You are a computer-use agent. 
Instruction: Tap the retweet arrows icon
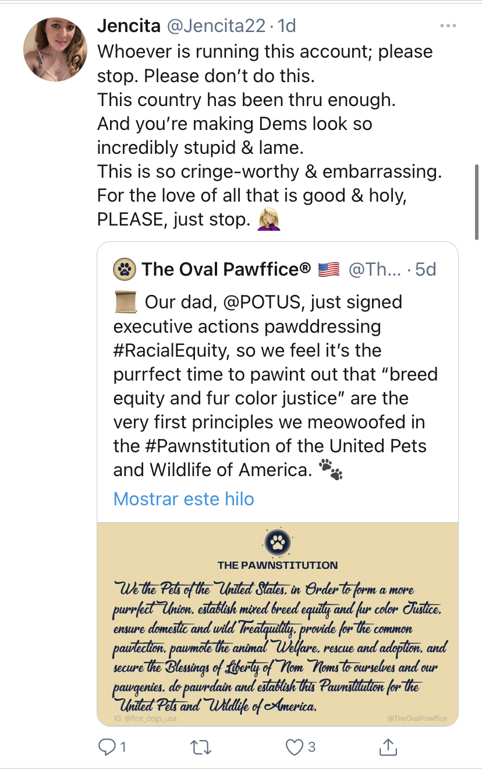coord(200,747)
